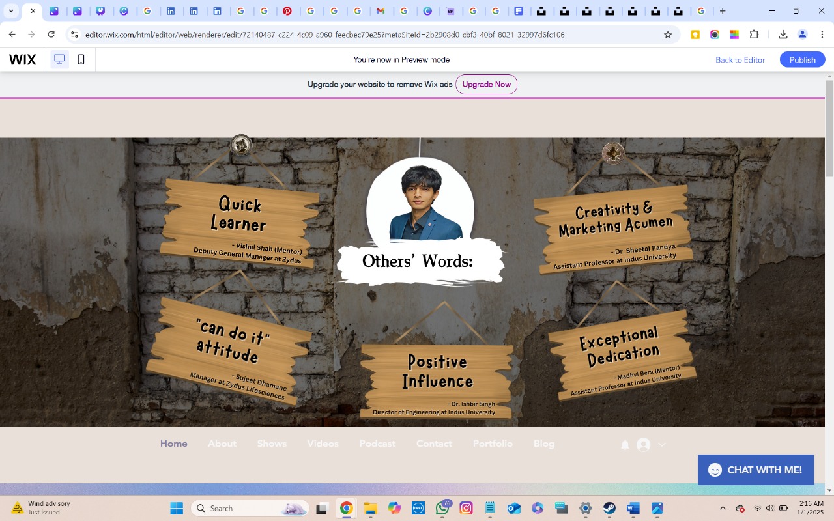Open the Contact page

click(434, 444)
